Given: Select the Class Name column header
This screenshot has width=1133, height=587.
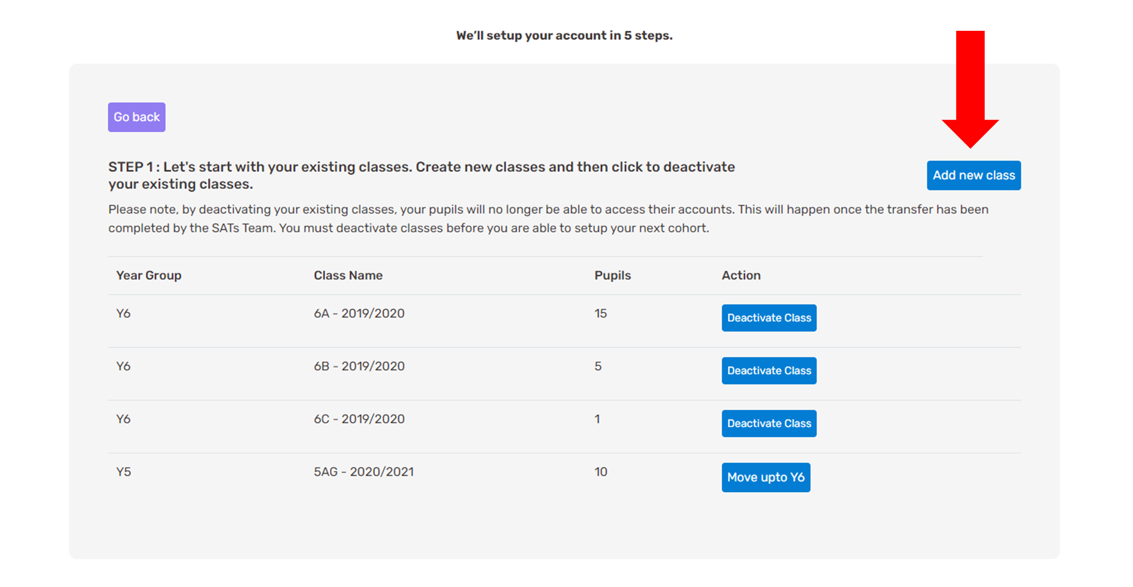Looking at the screenshot, I should [348, 275].
